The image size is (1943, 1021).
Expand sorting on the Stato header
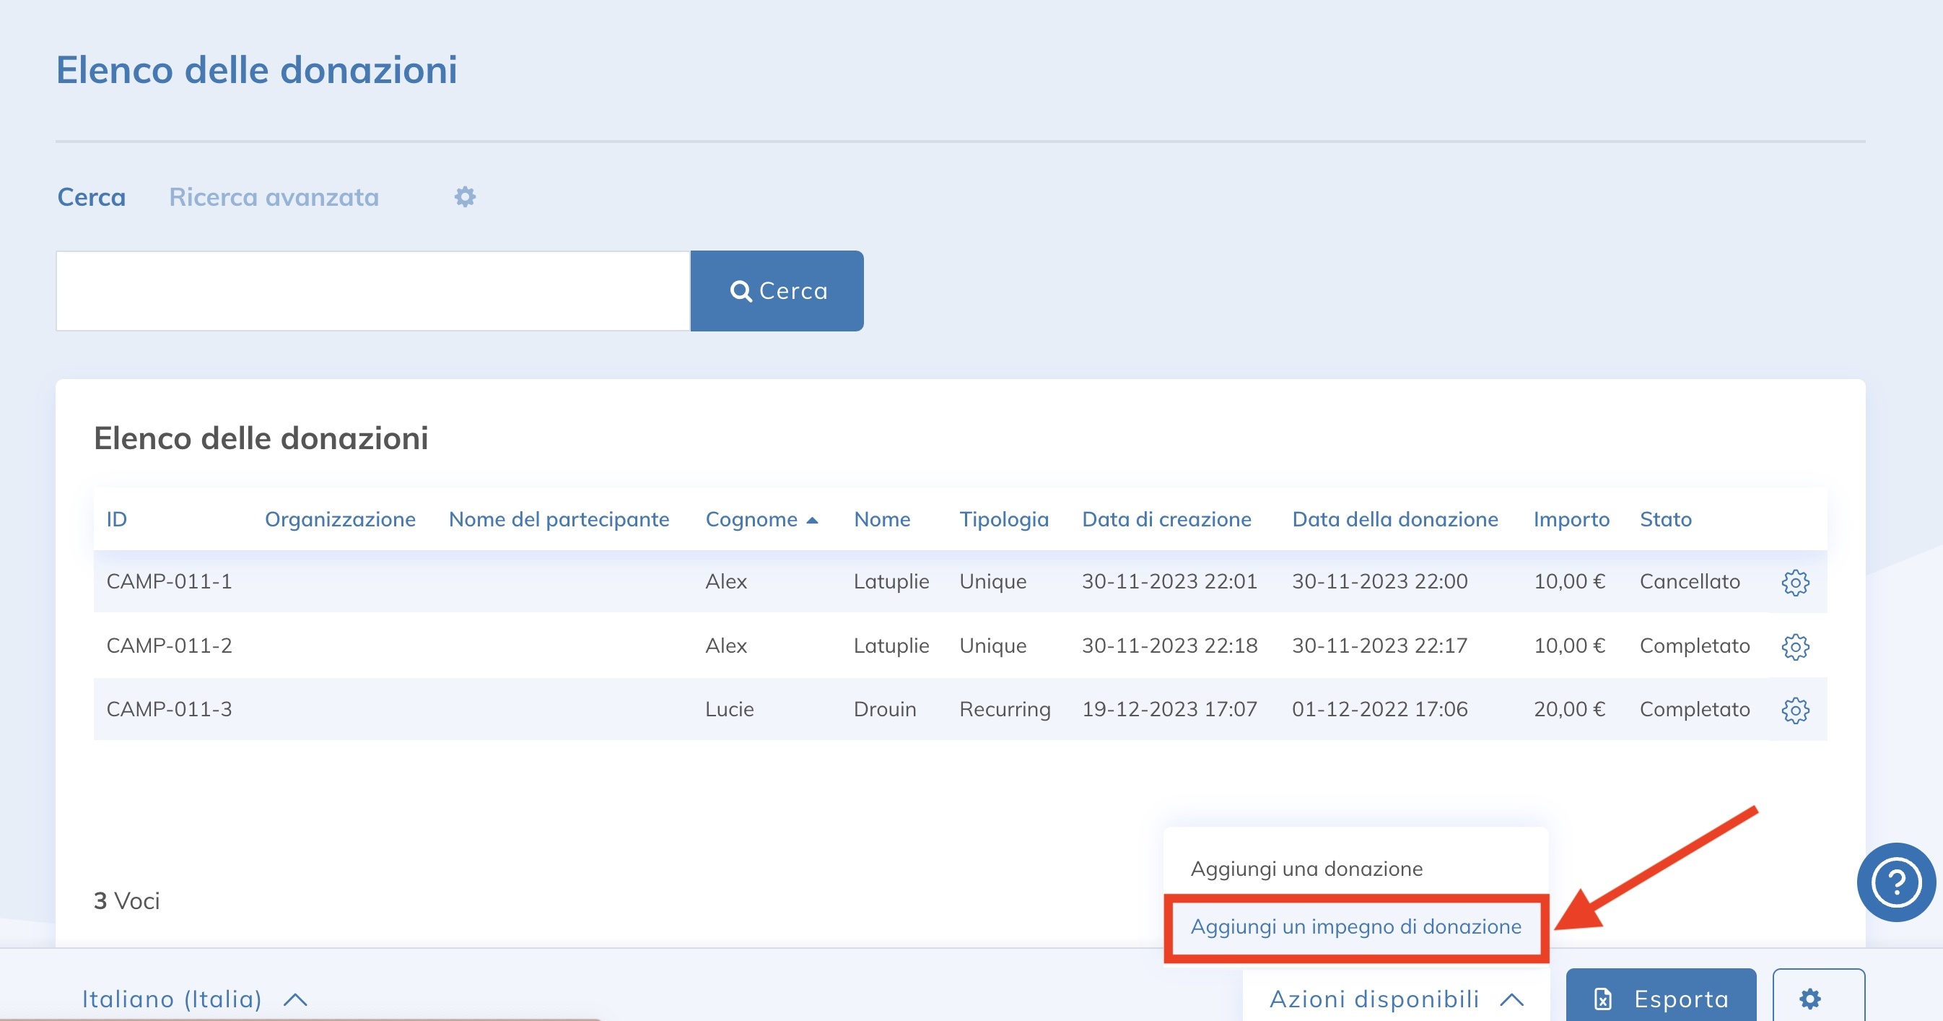tap(1666, 518)
